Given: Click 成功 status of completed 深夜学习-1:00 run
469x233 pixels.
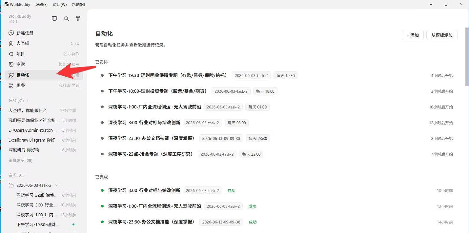Looking at the screenshot, I should coord(252,206).
